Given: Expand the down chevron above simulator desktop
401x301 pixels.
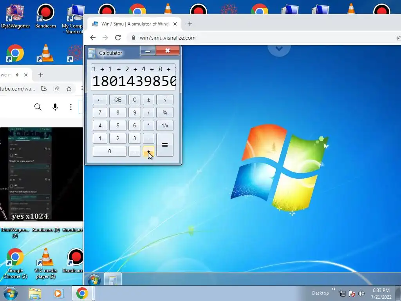Looking at the screenshot, I should [x=279, y=49].
